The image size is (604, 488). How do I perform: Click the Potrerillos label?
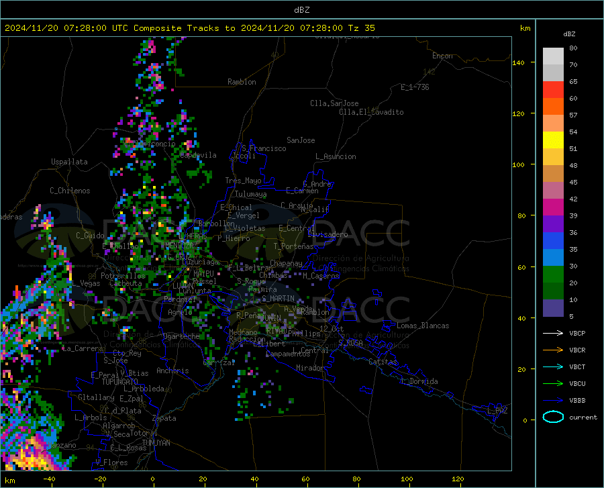tap(123, 276)
